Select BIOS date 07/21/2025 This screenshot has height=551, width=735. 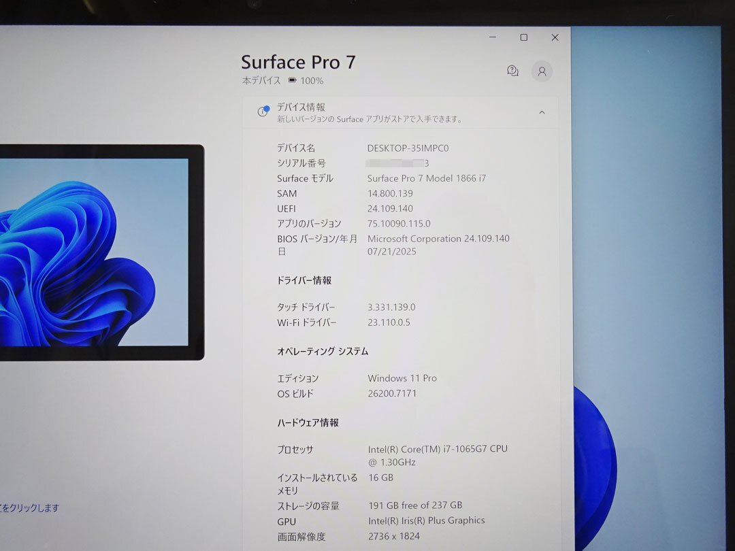pyautogui.click(x=392, y=252)
